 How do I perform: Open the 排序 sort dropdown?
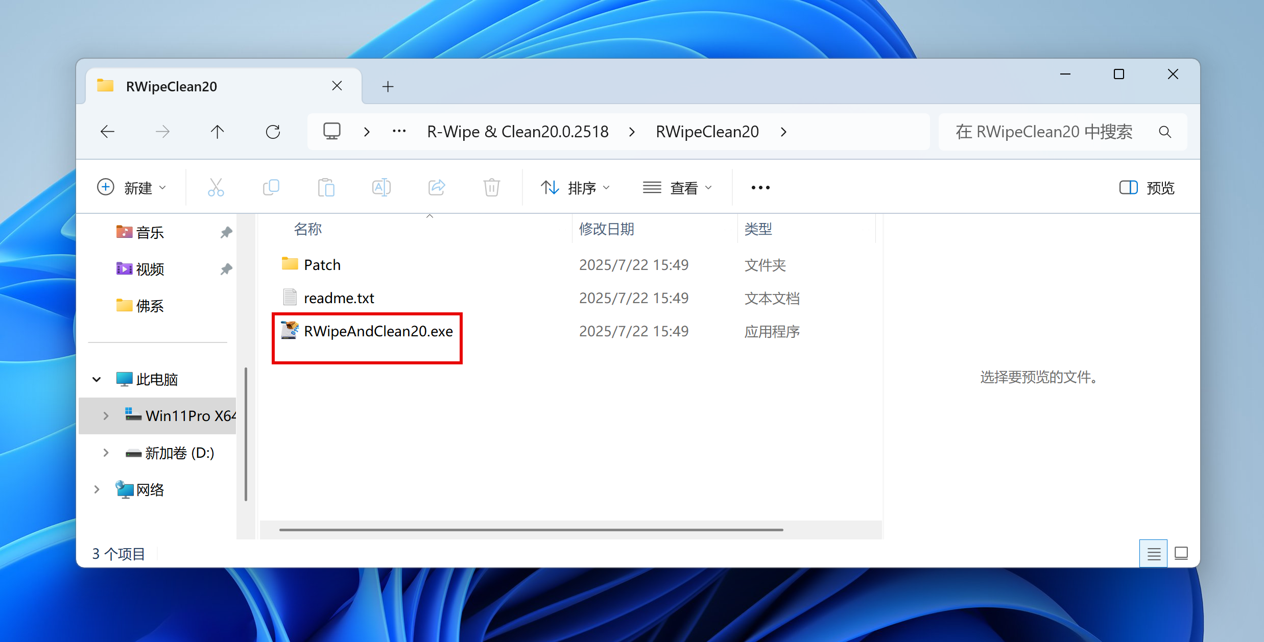click(x=576, y=188)
